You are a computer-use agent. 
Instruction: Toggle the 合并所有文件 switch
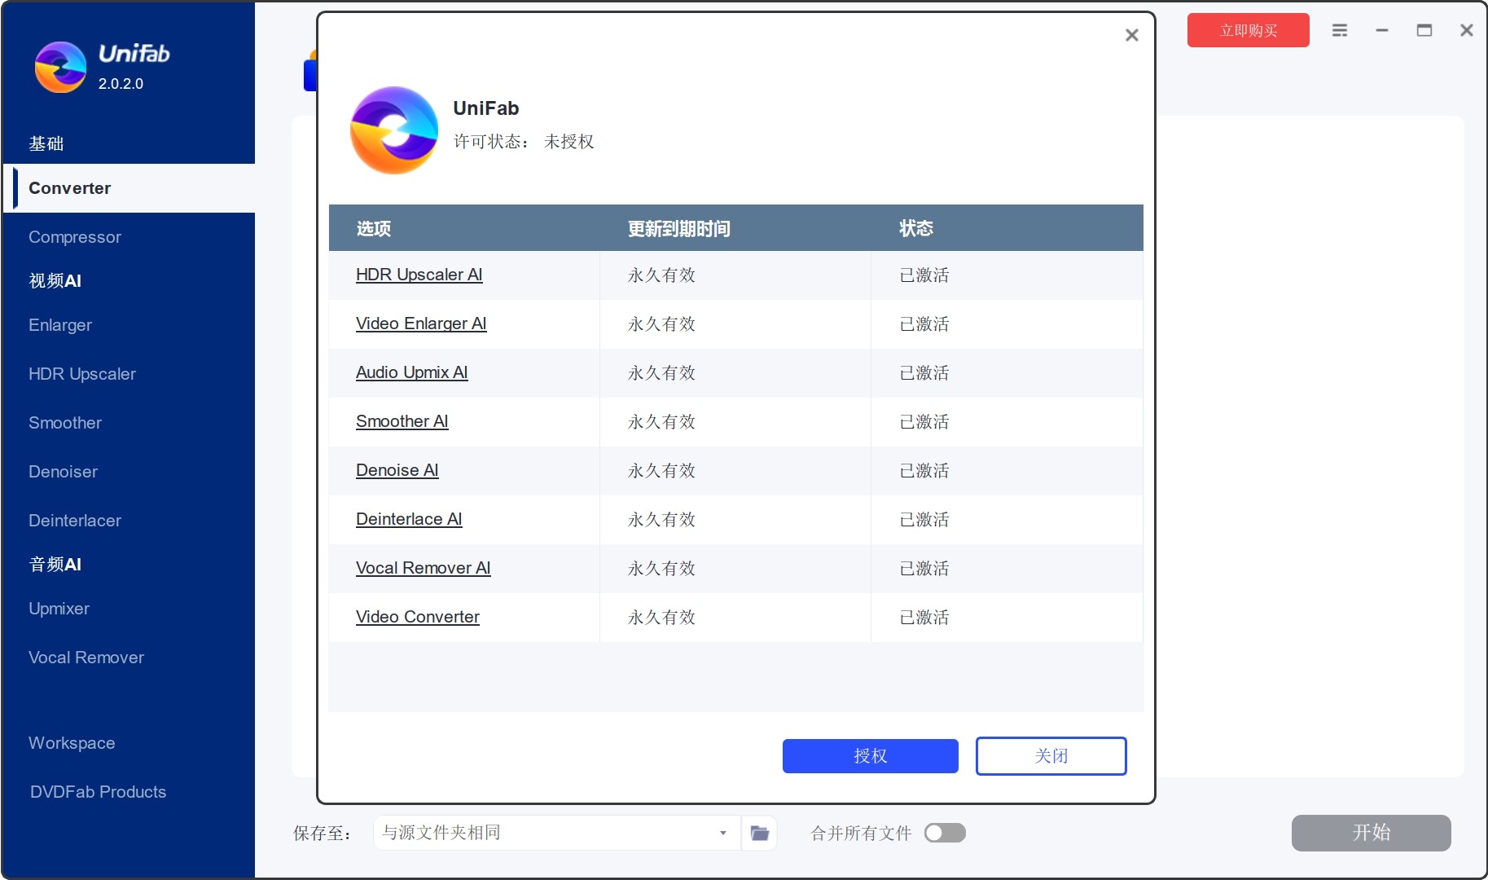[x=945, y=833]
